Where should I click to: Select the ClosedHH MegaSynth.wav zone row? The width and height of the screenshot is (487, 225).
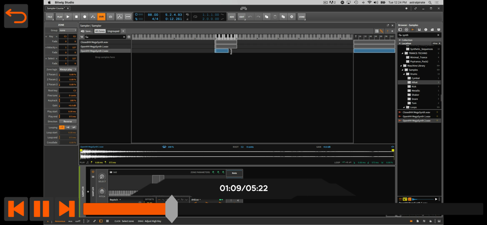tap(105, 42)
